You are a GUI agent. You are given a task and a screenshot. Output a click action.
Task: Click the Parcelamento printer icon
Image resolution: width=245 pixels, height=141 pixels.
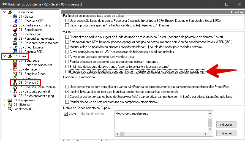click(15, 30)
